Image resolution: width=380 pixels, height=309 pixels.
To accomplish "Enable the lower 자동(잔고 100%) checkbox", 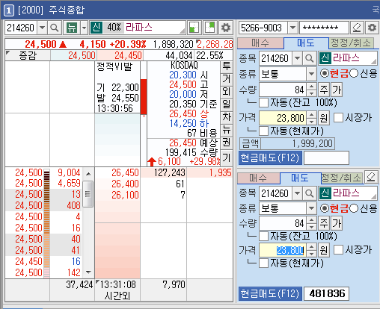I will pos(263,236).
